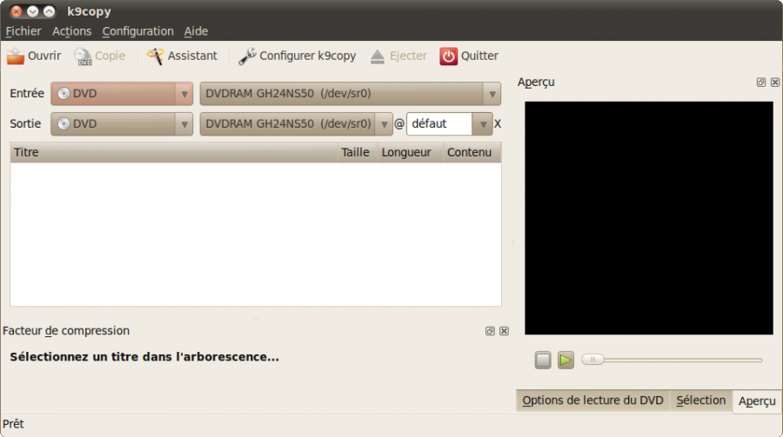The image size is (783, 437).
Task: Open Sortie DVD type dropdown
Action: 122,123
